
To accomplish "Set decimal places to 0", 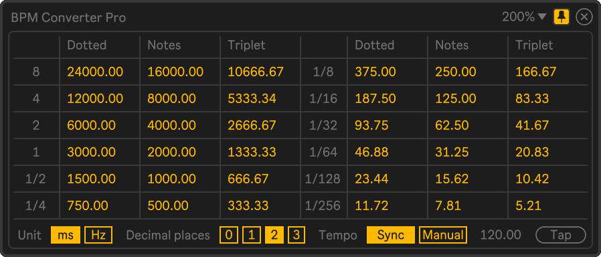I will pos(229,235).
